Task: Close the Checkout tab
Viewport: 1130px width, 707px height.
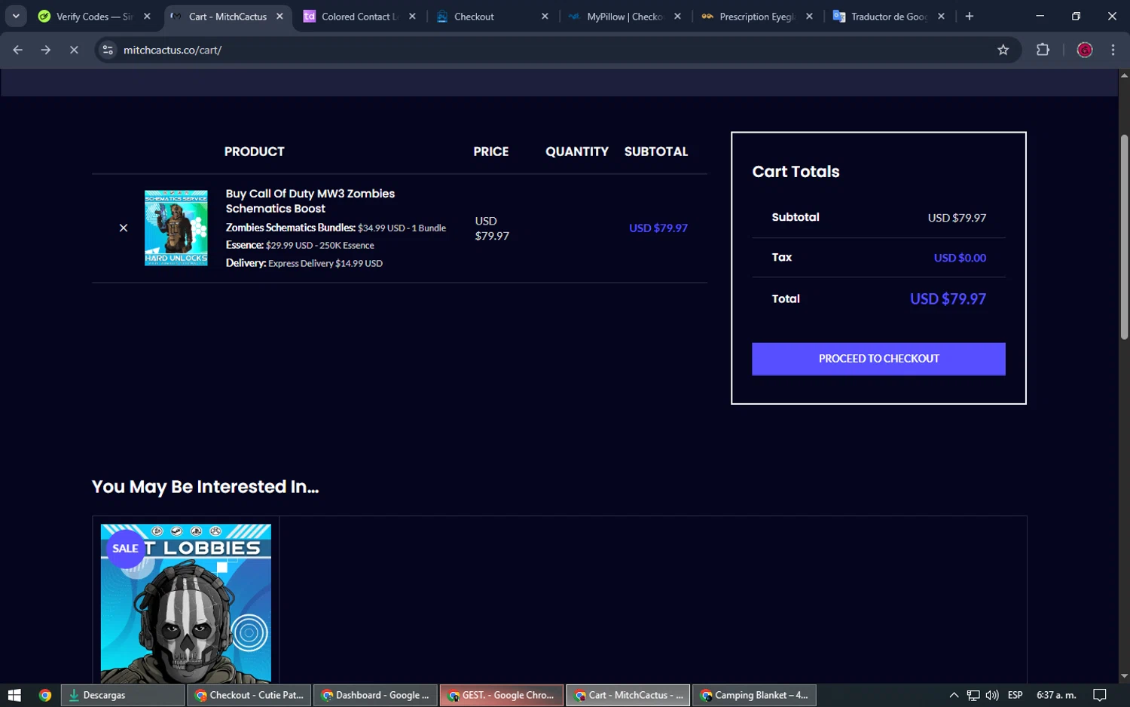Action: tap(545, 17)
